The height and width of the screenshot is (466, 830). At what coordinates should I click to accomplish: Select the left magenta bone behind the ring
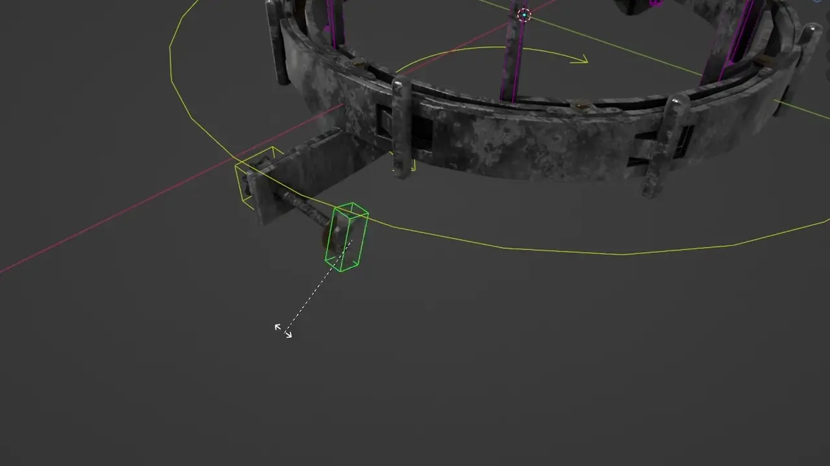pos(334,23)
